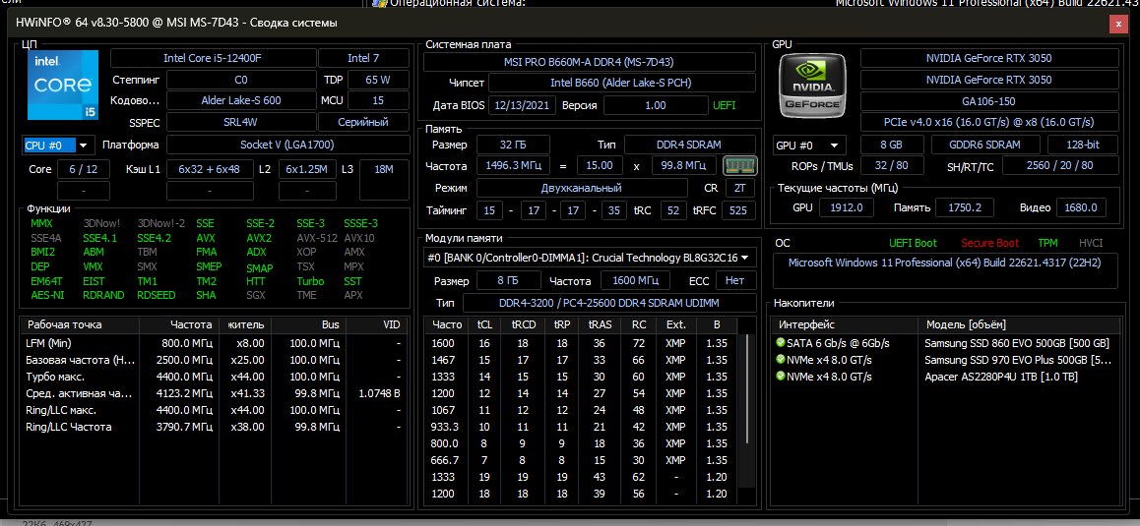This screenshot has width=1140, height=526.
Task: Click the ECC value Нет
Action: [x=735, y=280]
